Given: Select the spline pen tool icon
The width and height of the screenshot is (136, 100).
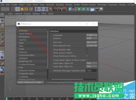Looking at the screenshot, I should tap(75, 9).
